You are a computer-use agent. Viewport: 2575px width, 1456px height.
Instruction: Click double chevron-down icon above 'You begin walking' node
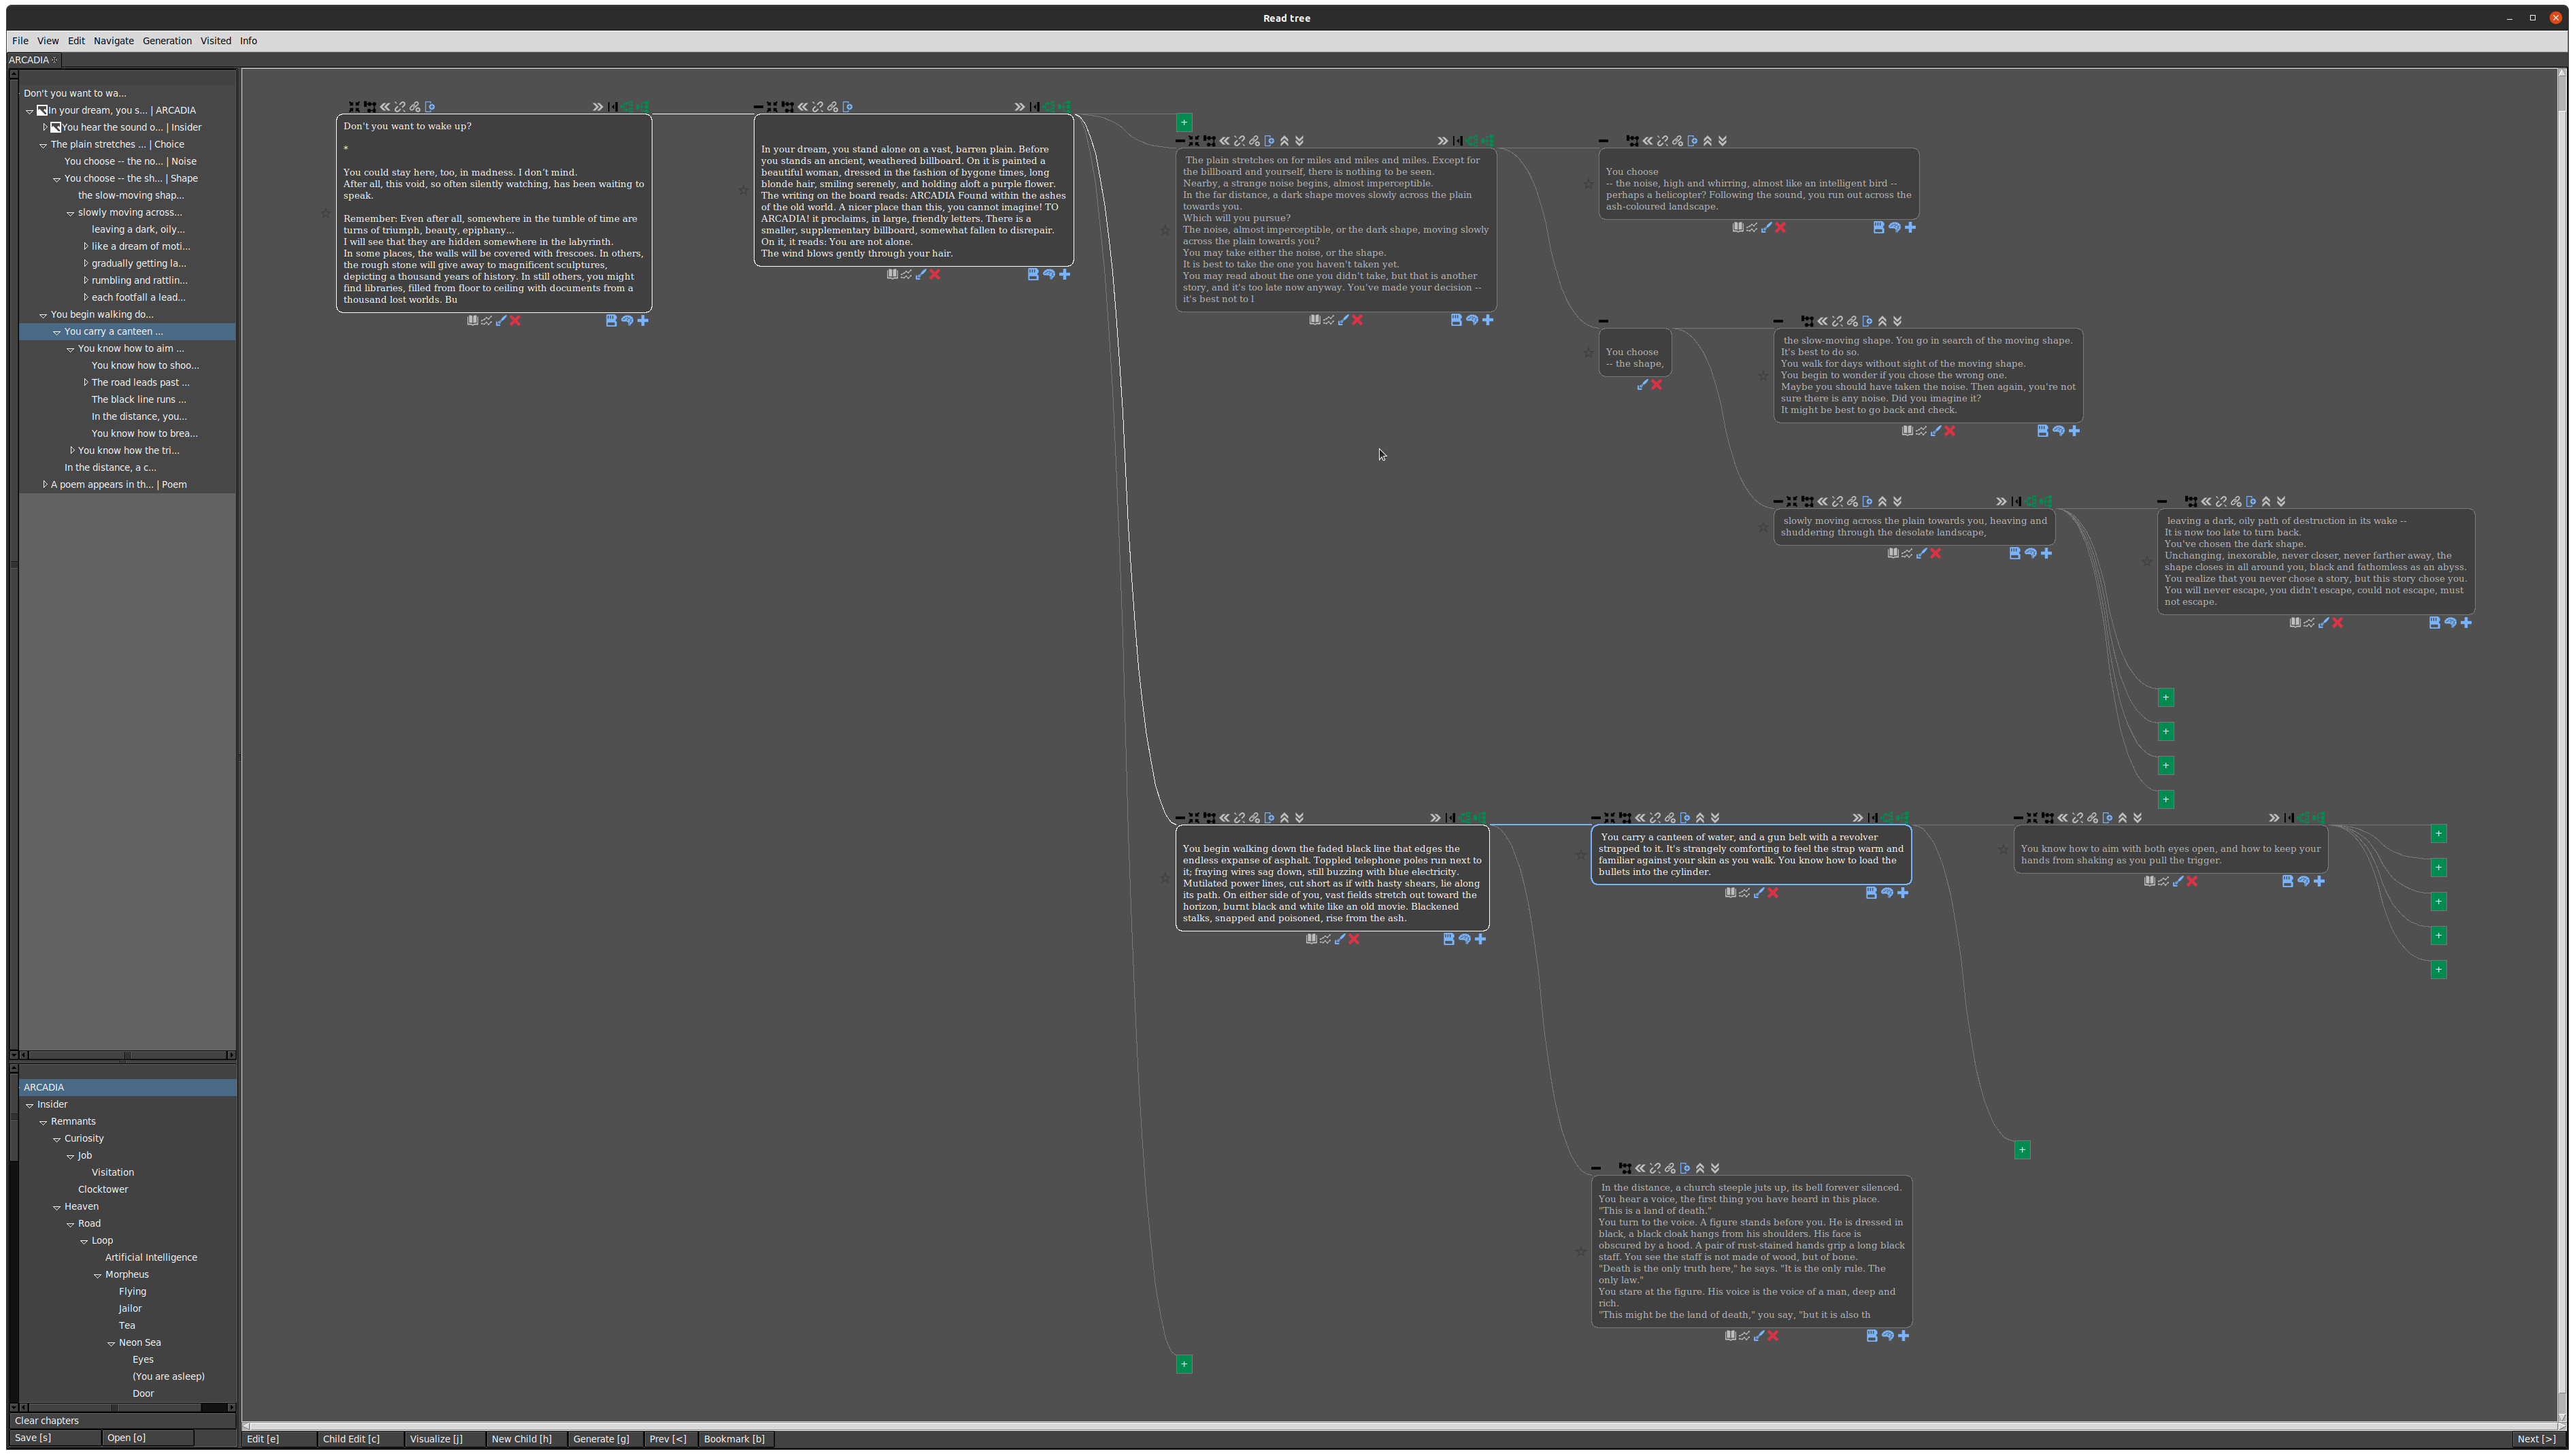(x=1299, y=818)
